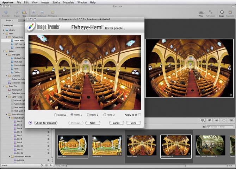This screenshot has width=236, height=169.
Task: Click the Email toolbar icon
Action: [34, 12]
